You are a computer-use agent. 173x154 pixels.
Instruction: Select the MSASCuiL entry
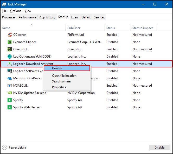(x=20, y=86)
